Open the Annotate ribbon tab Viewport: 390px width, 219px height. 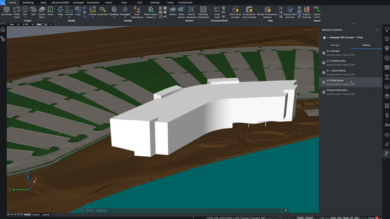click(78, 2)
